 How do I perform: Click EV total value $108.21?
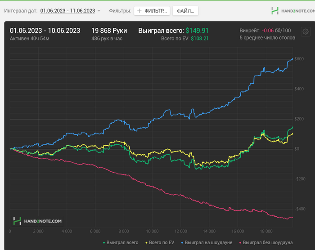pos(199,39)
